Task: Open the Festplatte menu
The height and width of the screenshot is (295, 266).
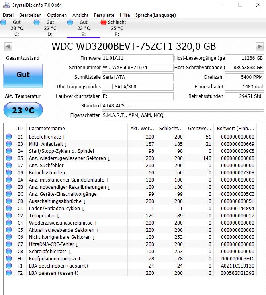Action: pos(104,15)
